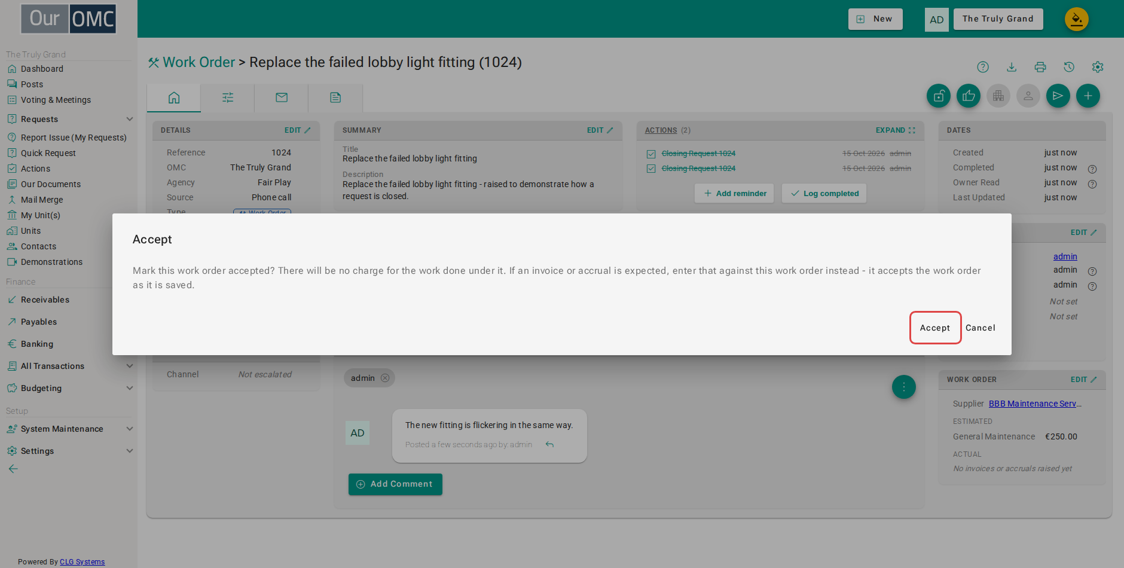
Task: Open the help question-mark icon in header
Action: pos(983,67)
